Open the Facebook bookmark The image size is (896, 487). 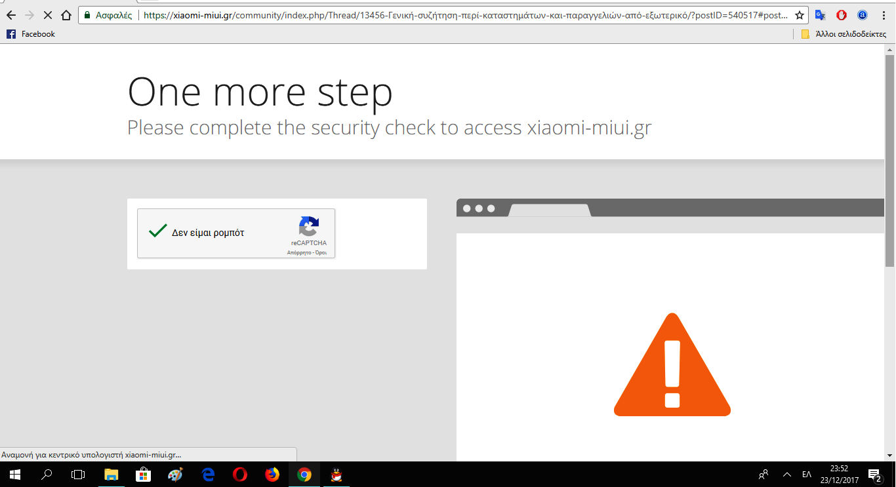click(x=31, y=34)
